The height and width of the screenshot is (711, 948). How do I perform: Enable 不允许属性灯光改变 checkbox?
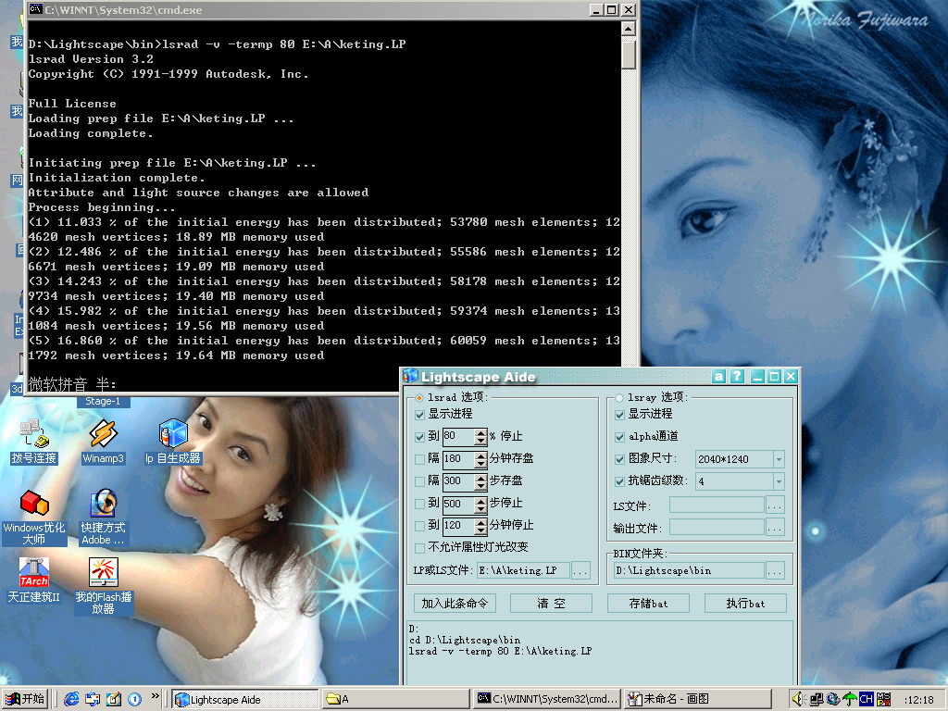point(419,548)
